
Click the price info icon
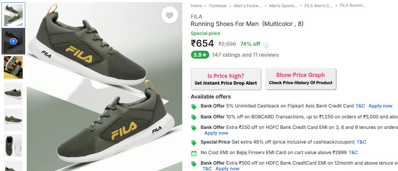[266, 45]
